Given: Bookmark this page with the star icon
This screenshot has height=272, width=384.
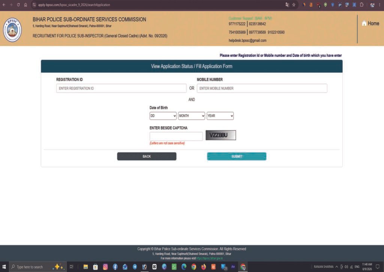Looking at the screenshot, I should [294, 5].
